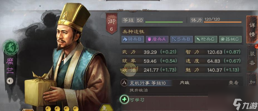Tap the 骑兵B cavalry troop badge

[133, 39]
